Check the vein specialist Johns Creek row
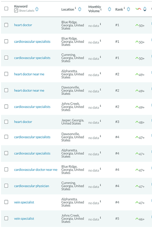 coord(6,218)
